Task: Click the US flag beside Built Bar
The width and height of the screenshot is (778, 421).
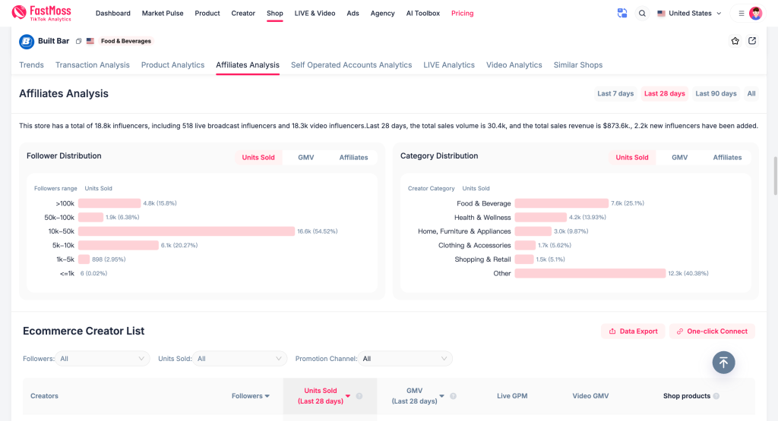Action: pos(90,41)
